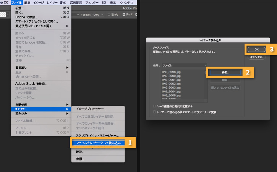The height and width of the screenshot is (172, 277).
Task: Expand the 書き出し submenu
Action: click(x=41, y=68)
